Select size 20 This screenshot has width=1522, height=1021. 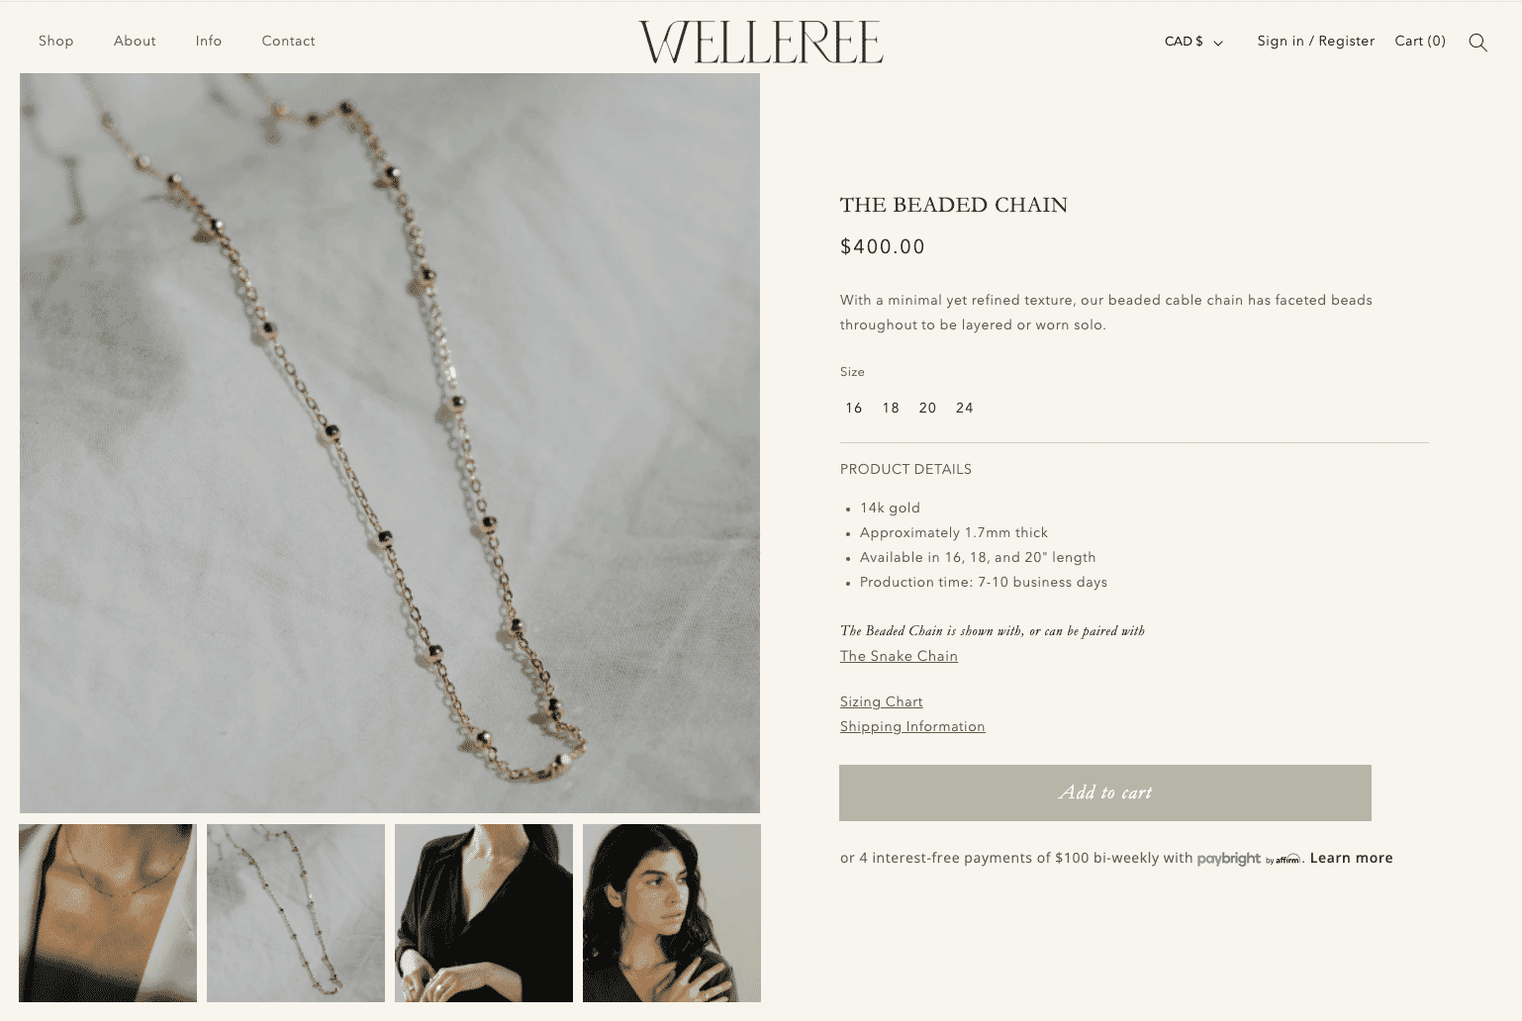[927, 408]
